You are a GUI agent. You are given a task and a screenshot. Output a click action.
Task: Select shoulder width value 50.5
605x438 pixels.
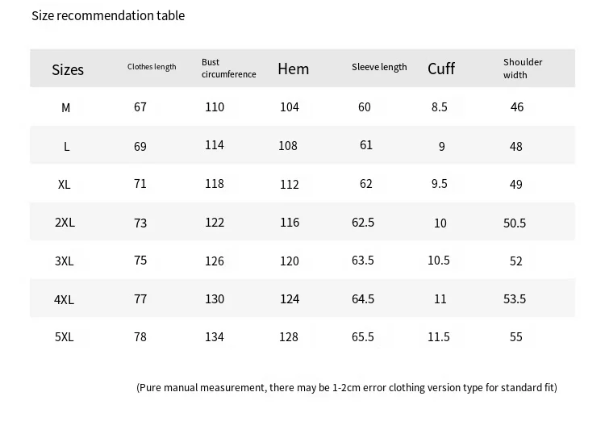pyautogui.click(x=515, y=223)
